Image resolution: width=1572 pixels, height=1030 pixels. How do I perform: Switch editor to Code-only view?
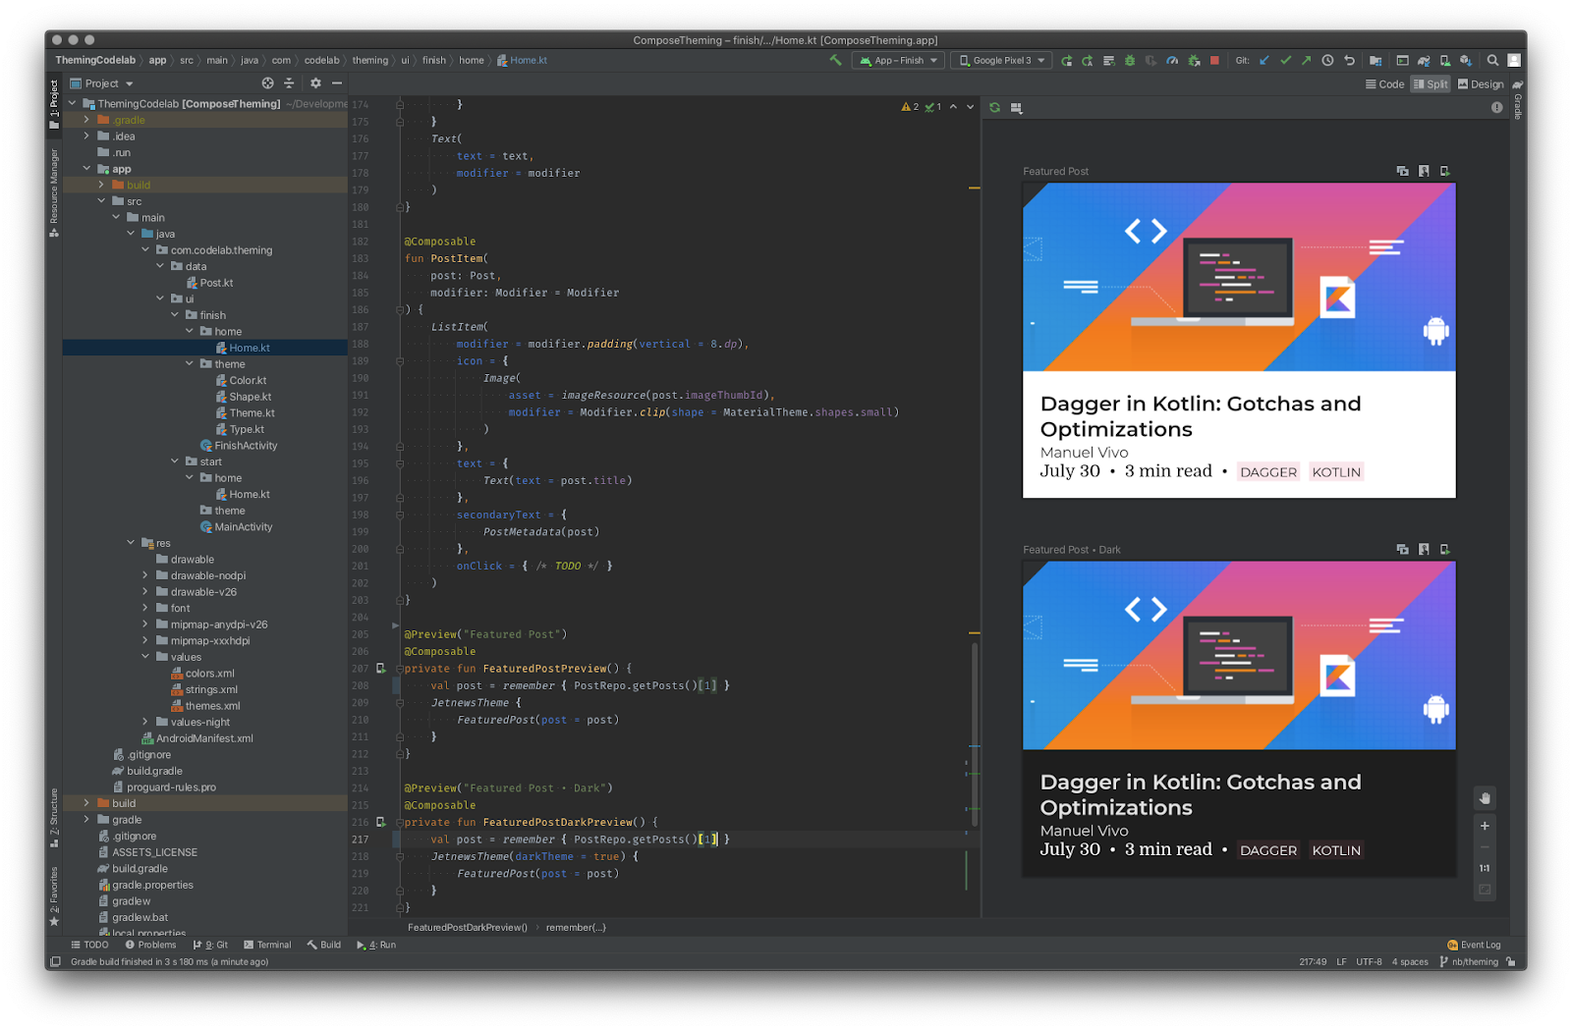[1384, 84]
